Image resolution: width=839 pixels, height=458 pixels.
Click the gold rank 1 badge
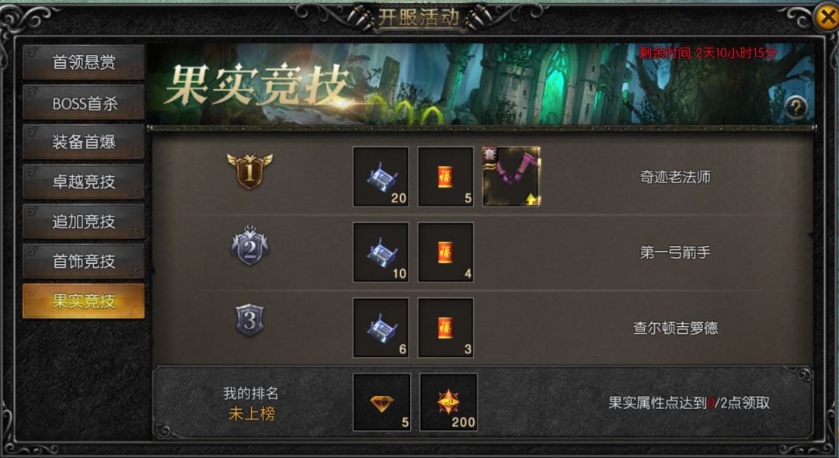coord(249,171)
